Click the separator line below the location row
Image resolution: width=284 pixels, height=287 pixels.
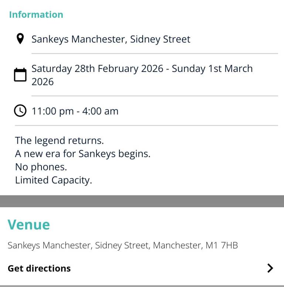pos(155,53)
